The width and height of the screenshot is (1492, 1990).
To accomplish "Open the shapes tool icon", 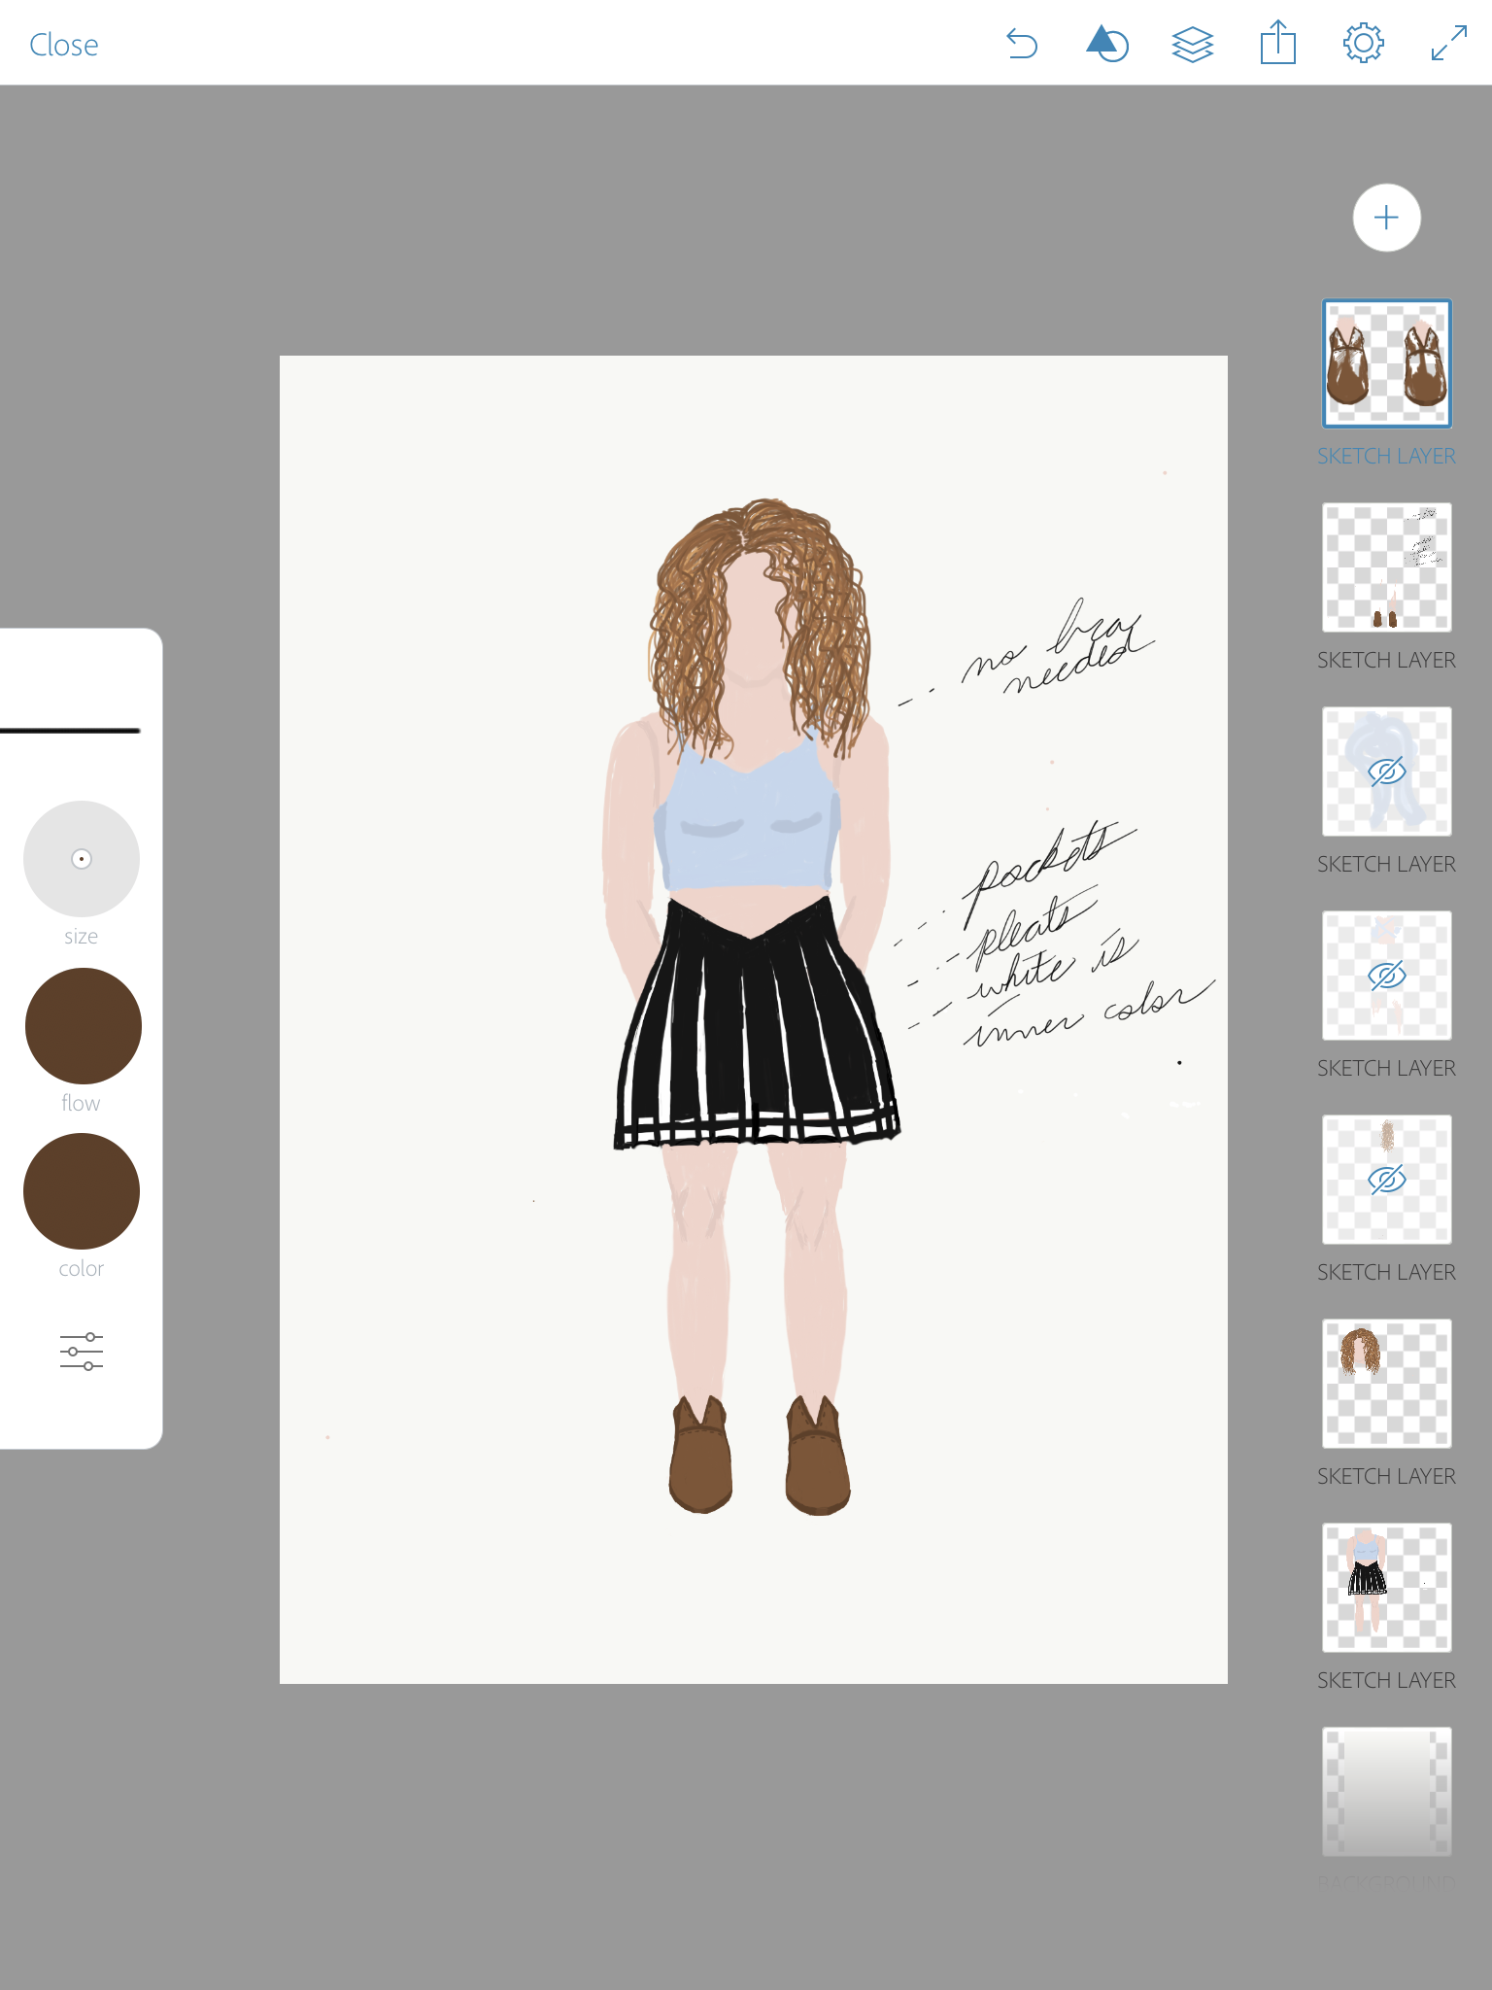I will pos(1106,44).
